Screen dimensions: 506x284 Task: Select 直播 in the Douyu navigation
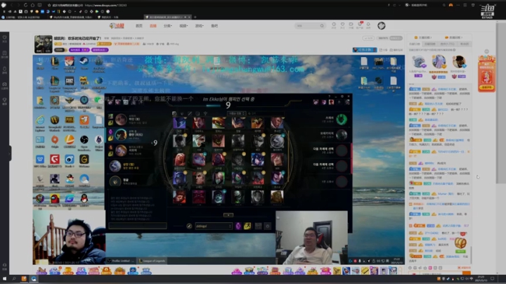(x=153, y=26)
